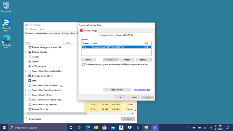Switch to the Performance tab

click(x=41, y=33)
